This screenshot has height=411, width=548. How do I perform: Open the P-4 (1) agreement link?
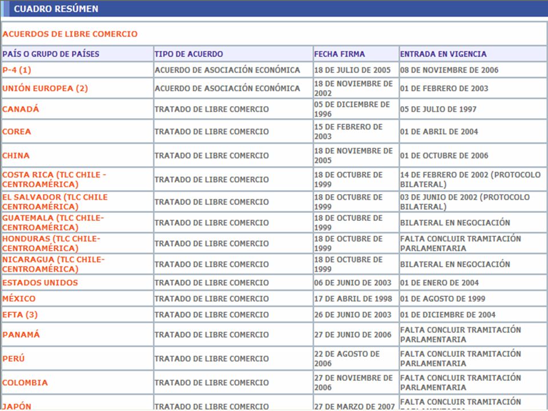click(17, 70)
